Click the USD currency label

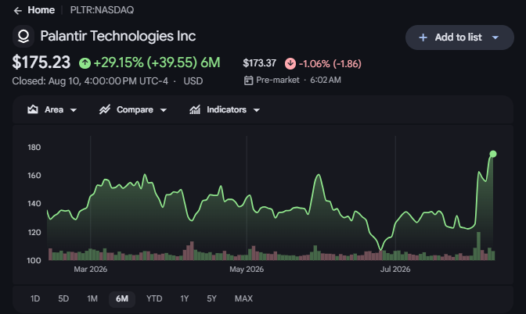tap(193, 81)
